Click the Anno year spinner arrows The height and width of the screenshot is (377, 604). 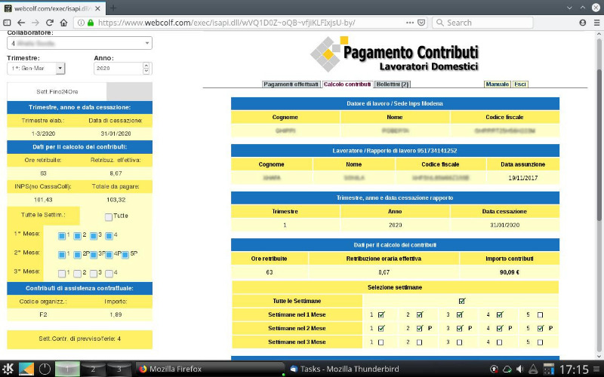tap(146, 69)
